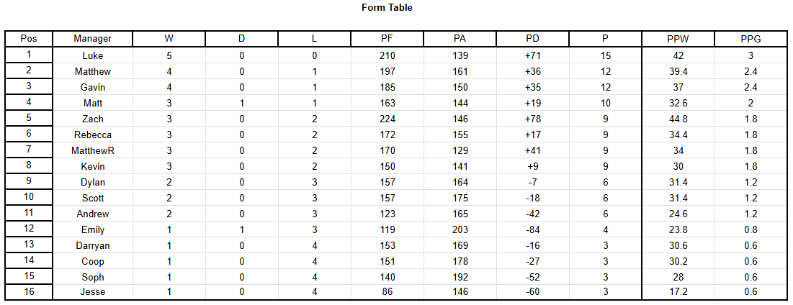Image resolution: width=793 pixels, height=305 pixels.
Task: Select manager name Luke
Action: point(92,55)
